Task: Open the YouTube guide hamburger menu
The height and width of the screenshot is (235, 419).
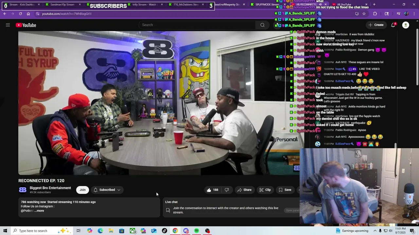Action: 8,25
